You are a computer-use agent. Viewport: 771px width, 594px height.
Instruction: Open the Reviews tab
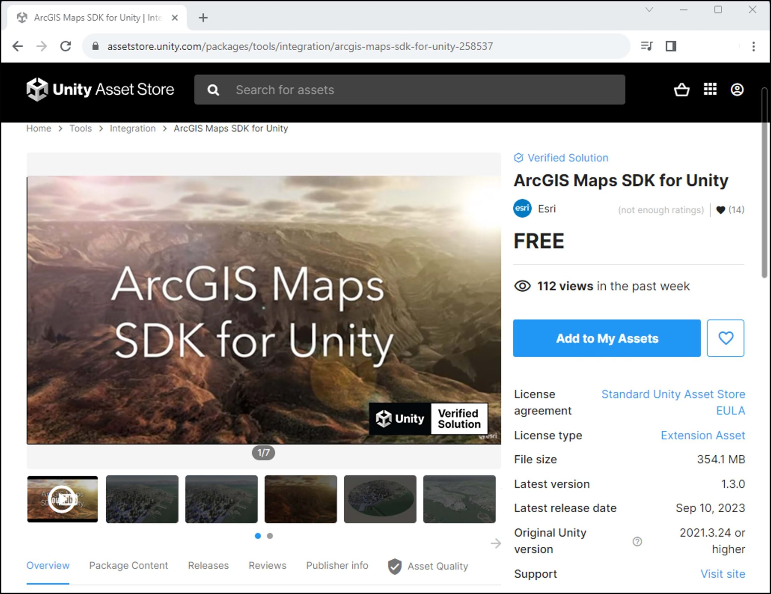click(x=267, y=565)
